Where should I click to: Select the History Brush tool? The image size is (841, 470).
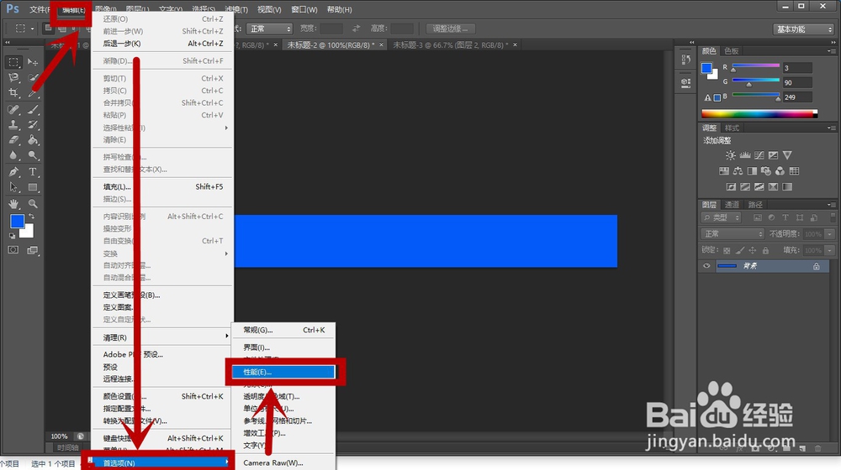(x=33, y=125)
